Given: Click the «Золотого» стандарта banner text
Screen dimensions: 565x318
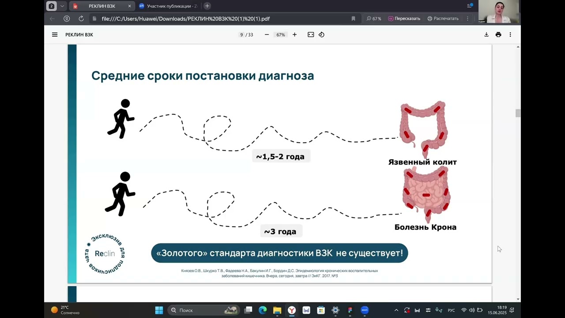Looking at the screenshot, I should coord(279,253).
